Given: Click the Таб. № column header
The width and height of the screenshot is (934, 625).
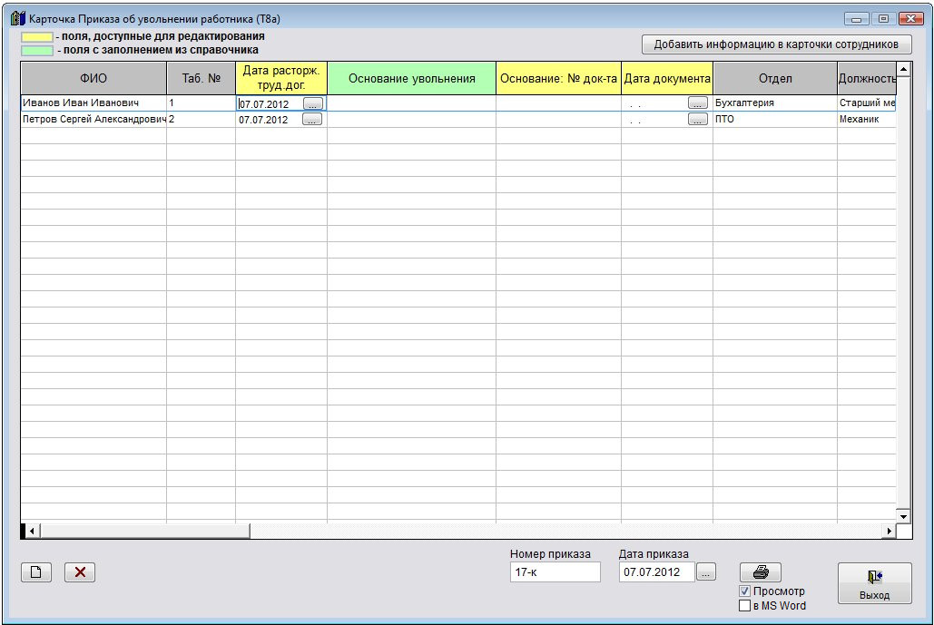Looking at the screenshot, I should click(202, 78).
